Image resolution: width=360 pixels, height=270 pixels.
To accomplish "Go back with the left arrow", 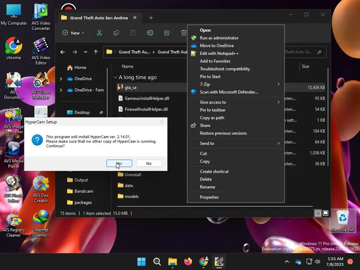I will coord(63,52).
